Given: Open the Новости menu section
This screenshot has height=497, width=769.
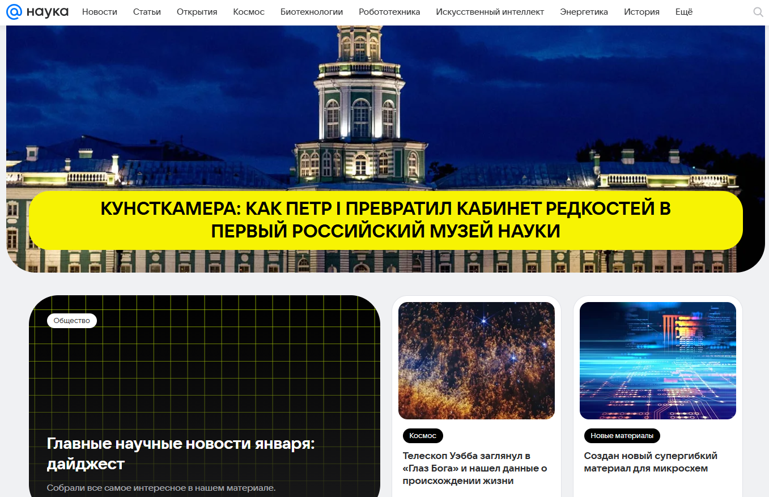Looking at the screenshot, I should (x=100, y=12).
